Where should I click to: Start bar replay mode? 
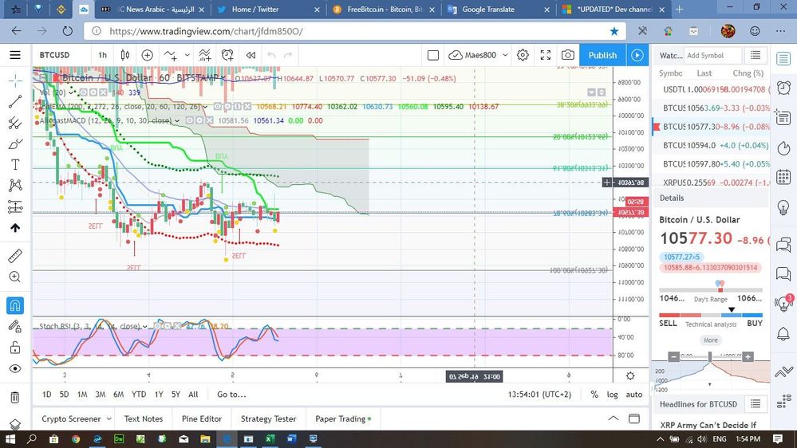click(251, 55)
